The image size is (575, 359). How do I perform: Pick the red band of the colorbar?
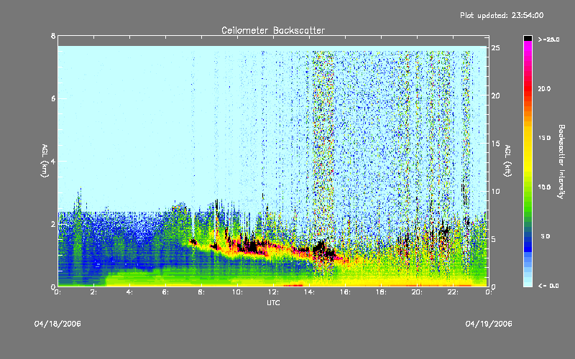[x=528, y=88]
